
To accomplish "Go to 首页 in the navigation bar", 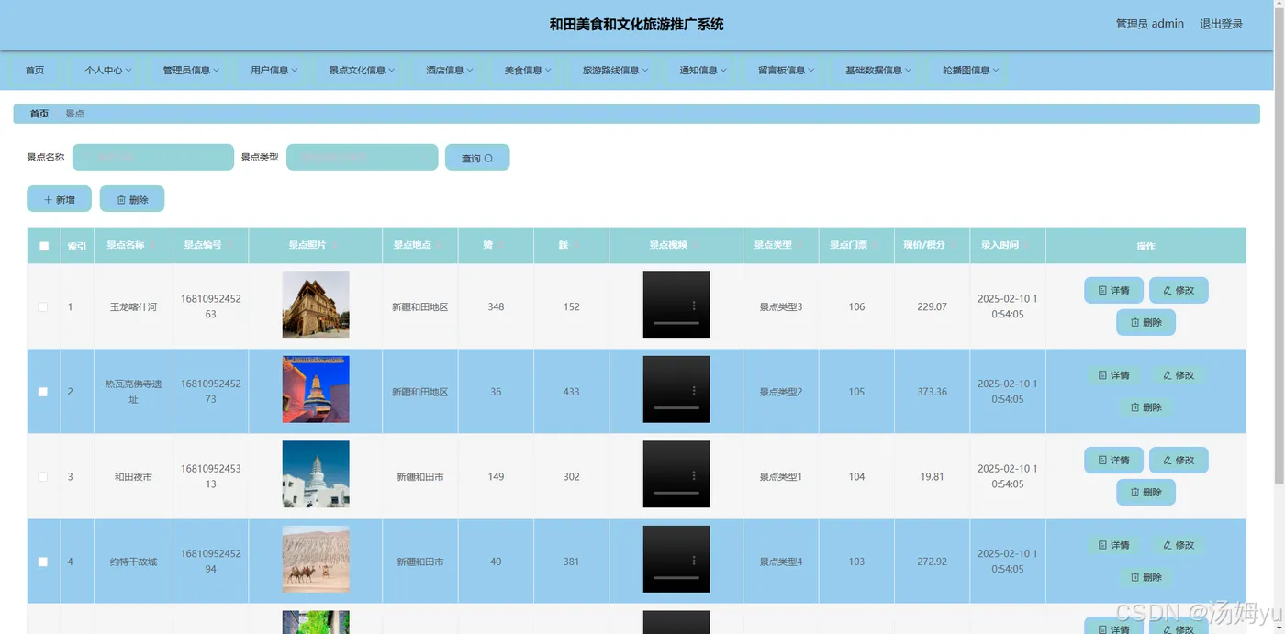I will 35,70.
